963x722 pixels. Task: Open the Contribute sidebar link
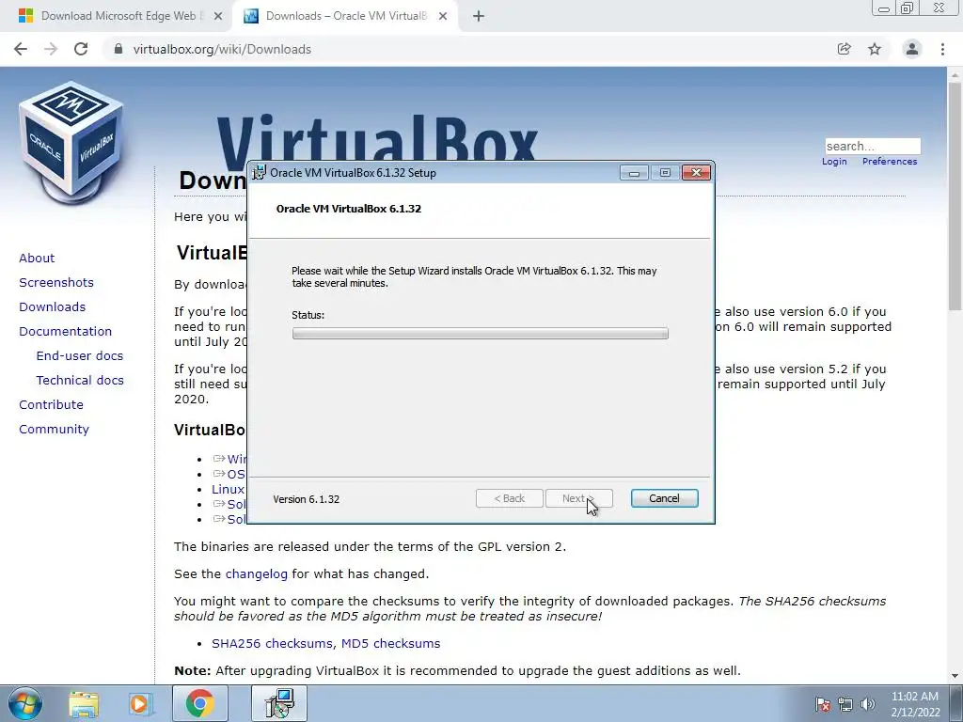51,405
